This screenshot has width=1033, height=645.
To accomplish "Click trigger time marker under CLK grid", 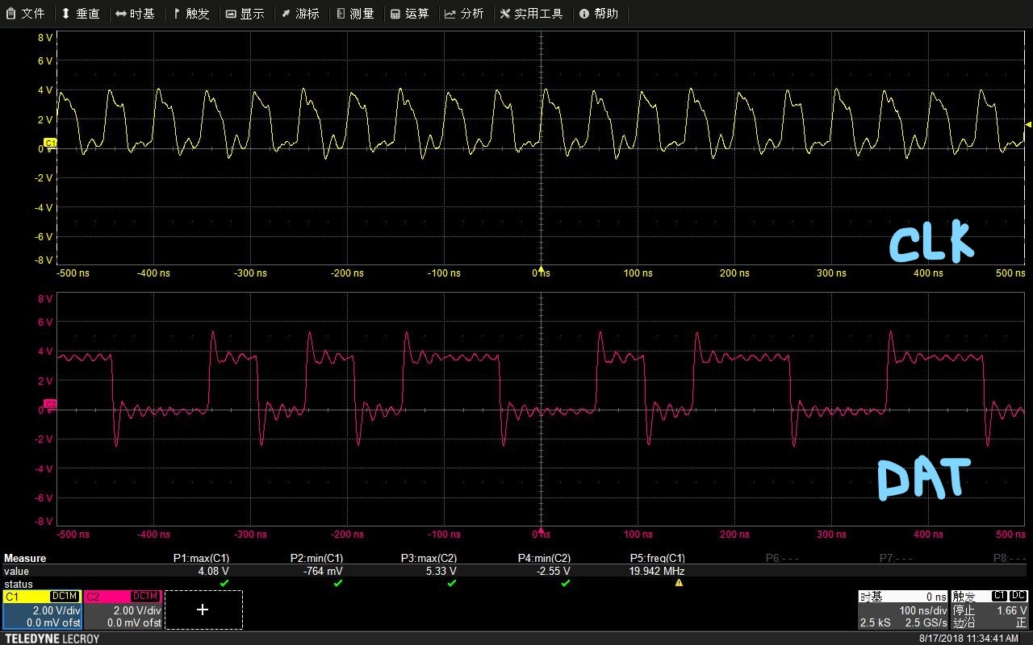I will 542,267.
